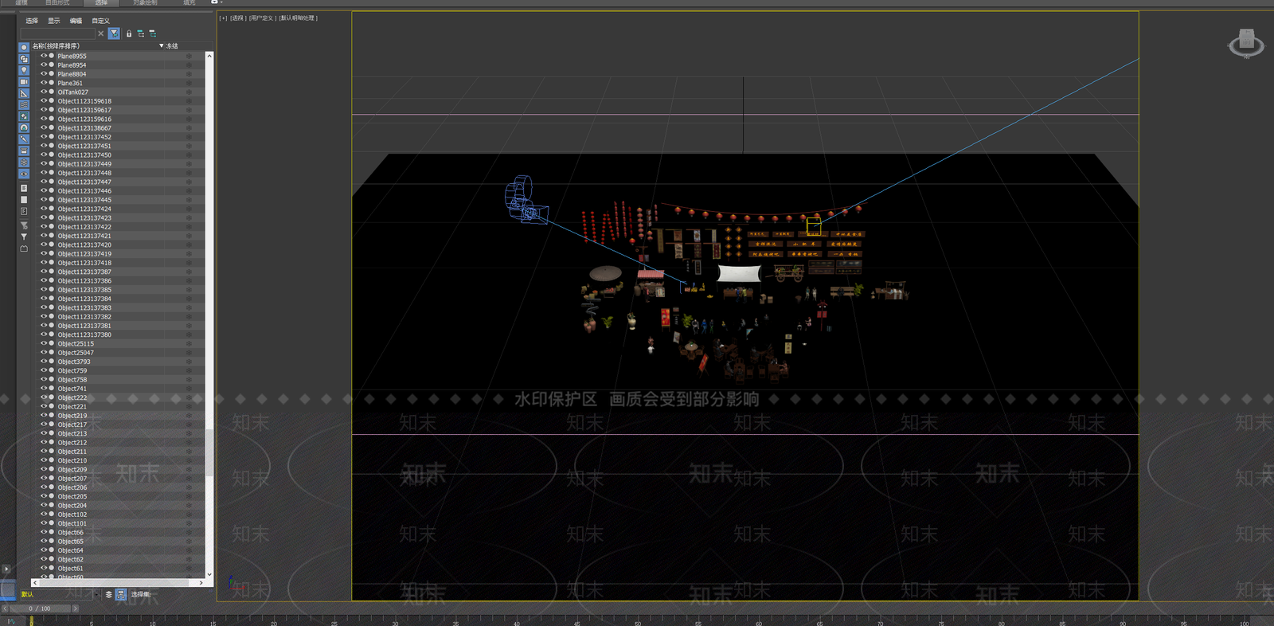This screenshot has height=626, width=1274.
Task: Click the scene explorer expand arrow
Action: coord(6,569)
